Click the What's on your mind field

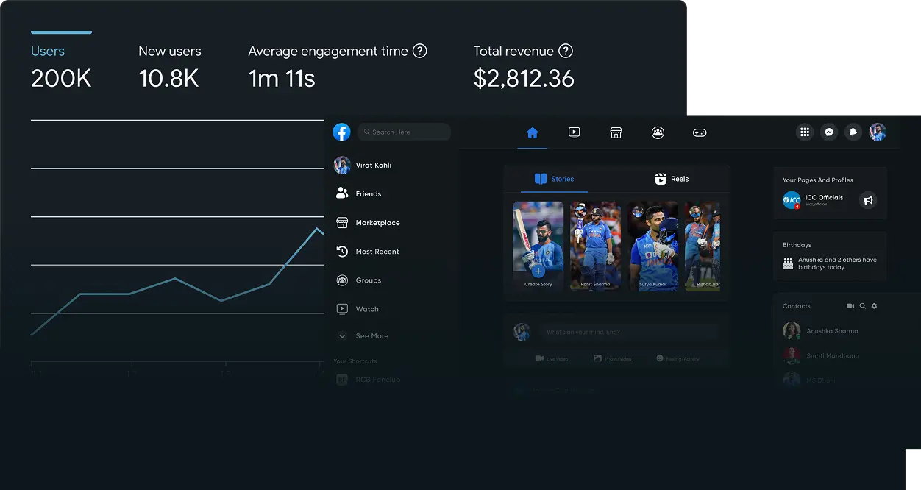pyautogui.click(x=629, y=332)
